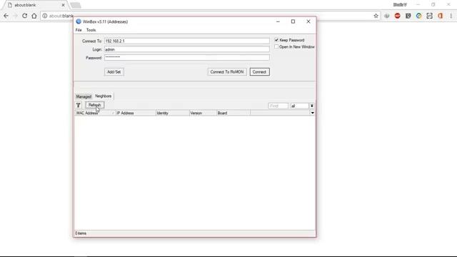Open the Chrome three-dot menu
Screen dimensions: 457x257
click(x=451, y=16)
